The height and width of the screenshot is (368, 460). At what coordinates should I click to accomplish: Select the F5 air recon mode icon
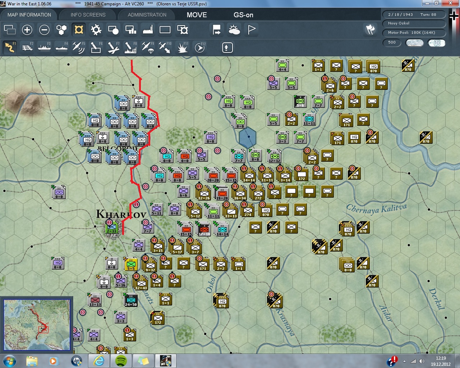pyautogui.click(x=79, y=47)
